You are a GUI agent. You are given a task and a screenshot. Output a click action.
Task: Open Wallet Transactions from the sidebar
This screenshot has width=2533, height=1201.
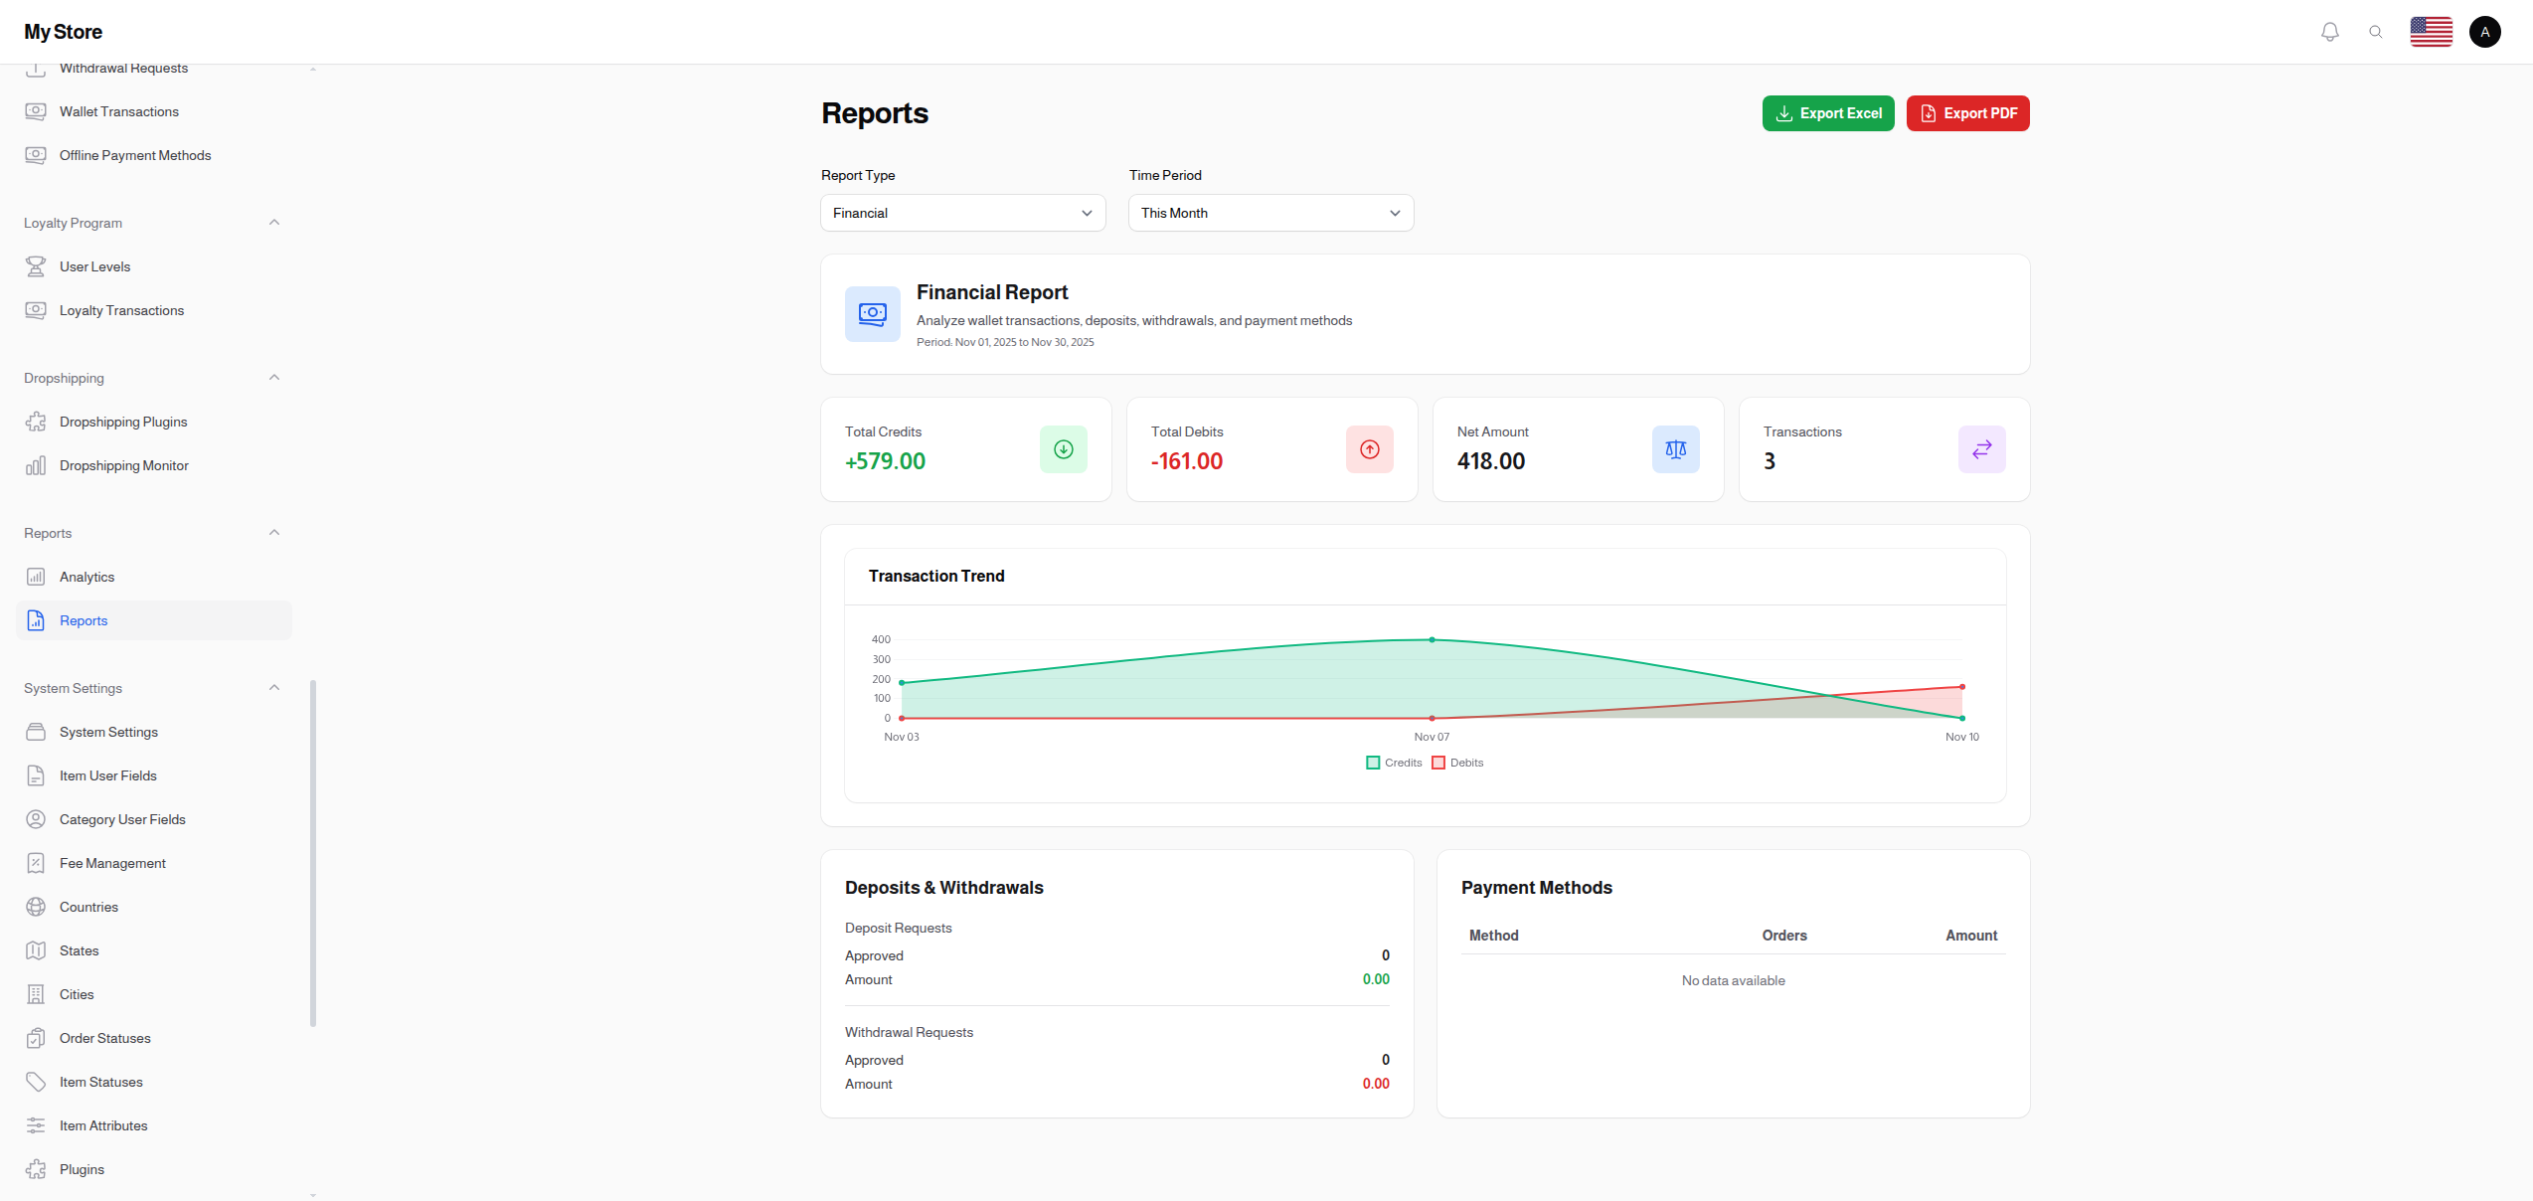118,111
